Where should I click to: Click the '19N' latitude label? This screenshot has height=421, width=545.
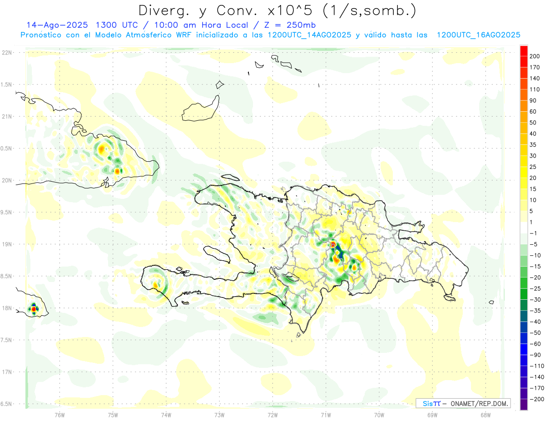point(7,244)
